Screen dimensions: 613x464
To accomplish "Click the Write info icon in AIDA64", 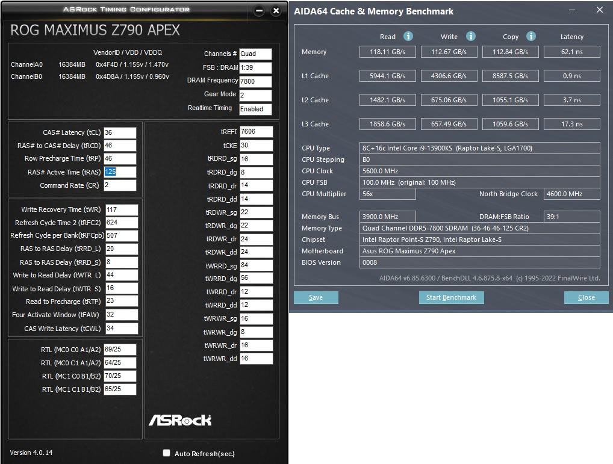I will (471, 36).
